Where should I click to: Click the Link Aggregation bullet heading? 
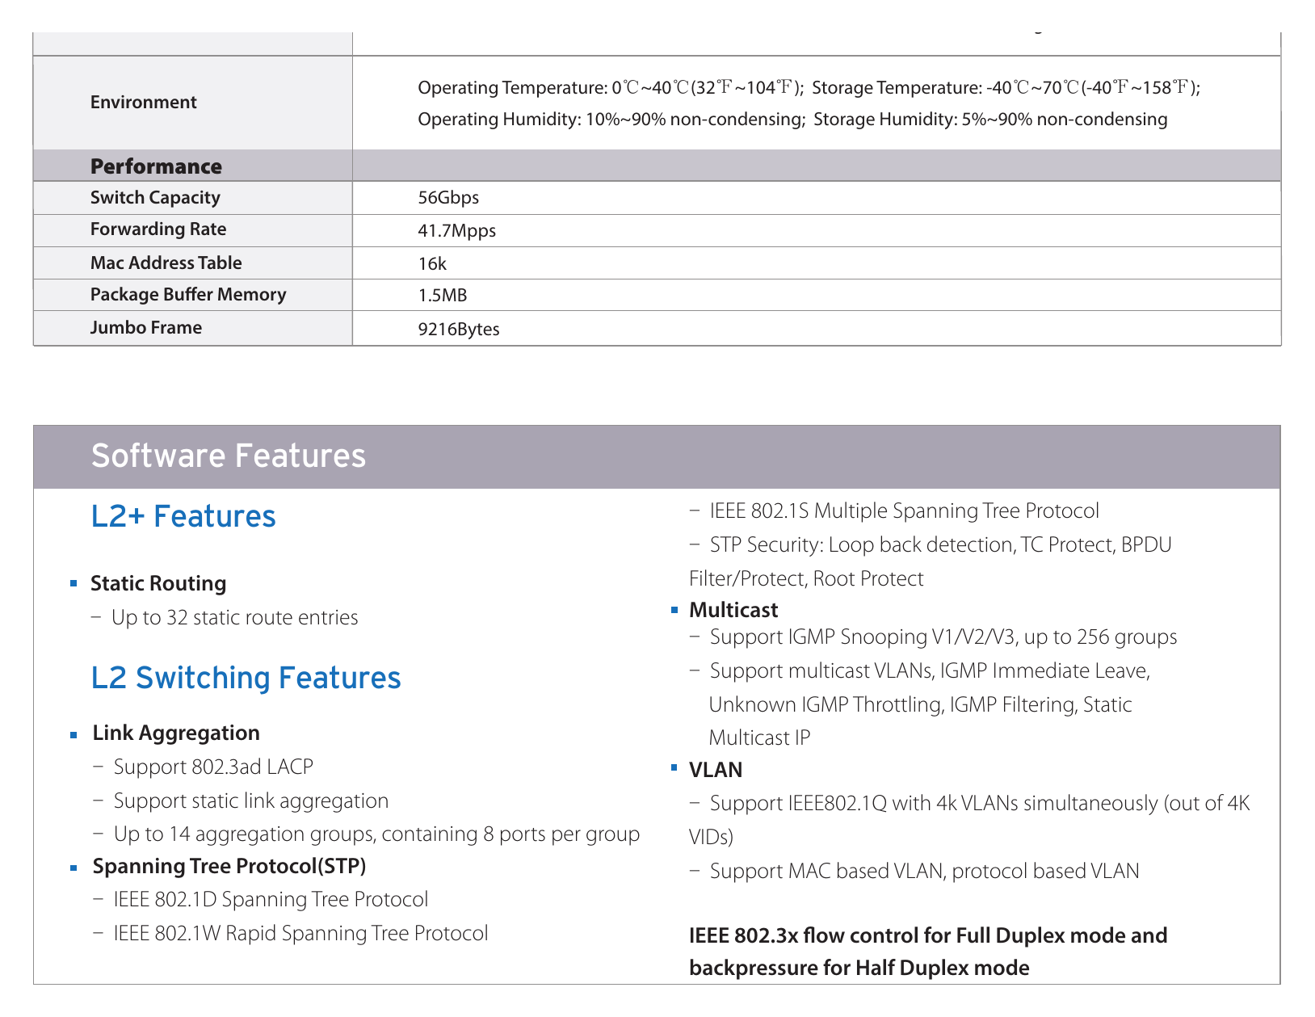[x=176, y=733]
